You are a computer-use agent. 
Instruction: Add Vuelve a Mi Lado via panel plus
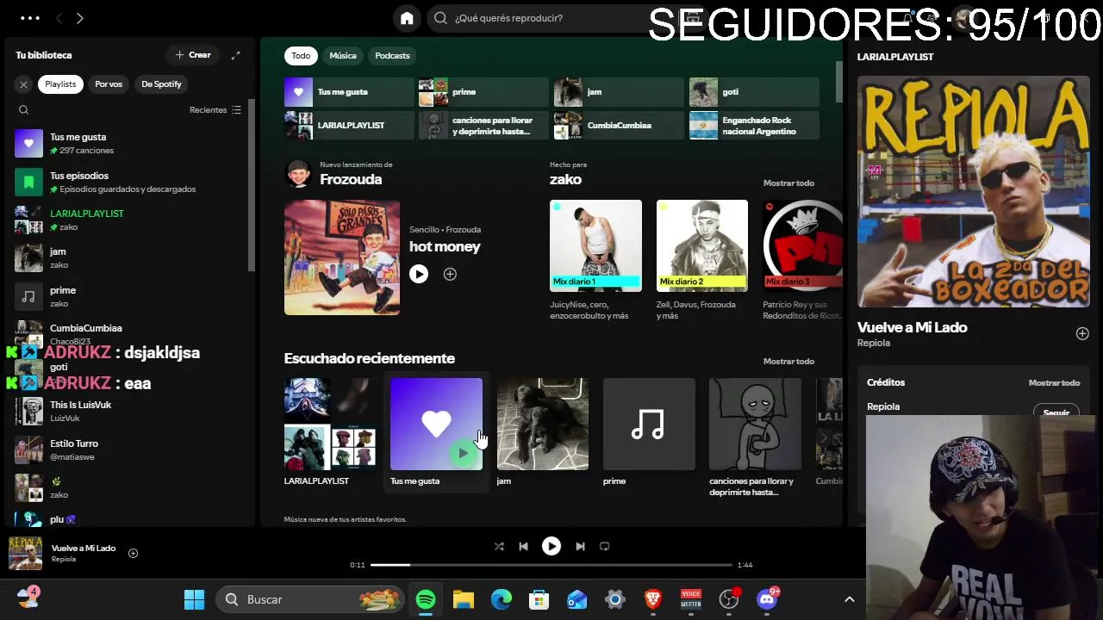click(x=1082, y=334)
